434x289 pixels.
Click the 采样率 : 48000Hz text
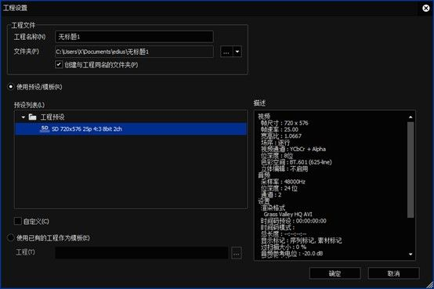pyautogui.click(x=283, y=182)
